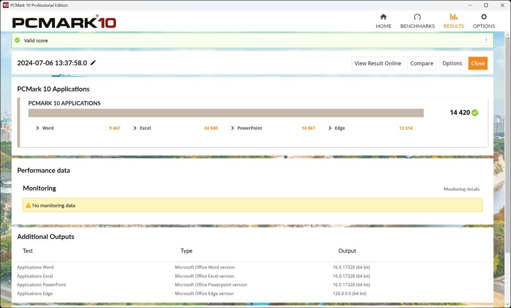Viewport: 511px width, 308px height.
Task: Click the orange Close button
Action: coord(478,63)
